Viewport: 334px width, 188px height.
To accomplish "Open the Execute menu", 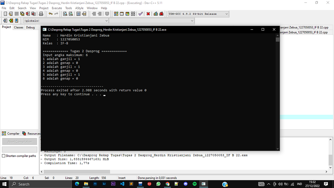I will click(x=57, y=8).
